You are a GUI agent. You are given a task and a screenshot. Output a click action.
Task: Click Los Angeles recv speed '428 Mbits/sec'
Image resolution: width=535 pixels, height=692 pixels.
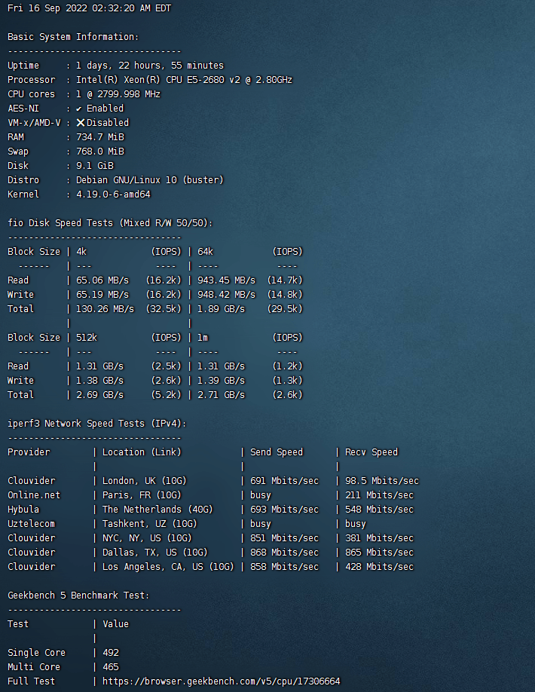click(x=379, y=567)
